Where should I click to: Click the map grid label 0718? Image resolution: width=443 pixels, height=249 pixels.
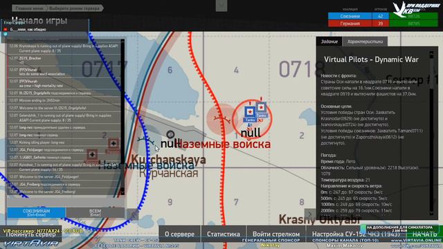click(302, 69)
